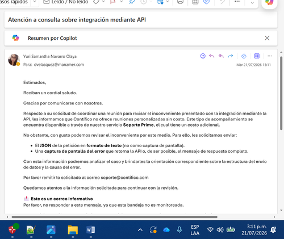The height and width of the screenshot is (239, 284).
Task: Click the horizontal scrollbar thumb
Action: (114, 217)
